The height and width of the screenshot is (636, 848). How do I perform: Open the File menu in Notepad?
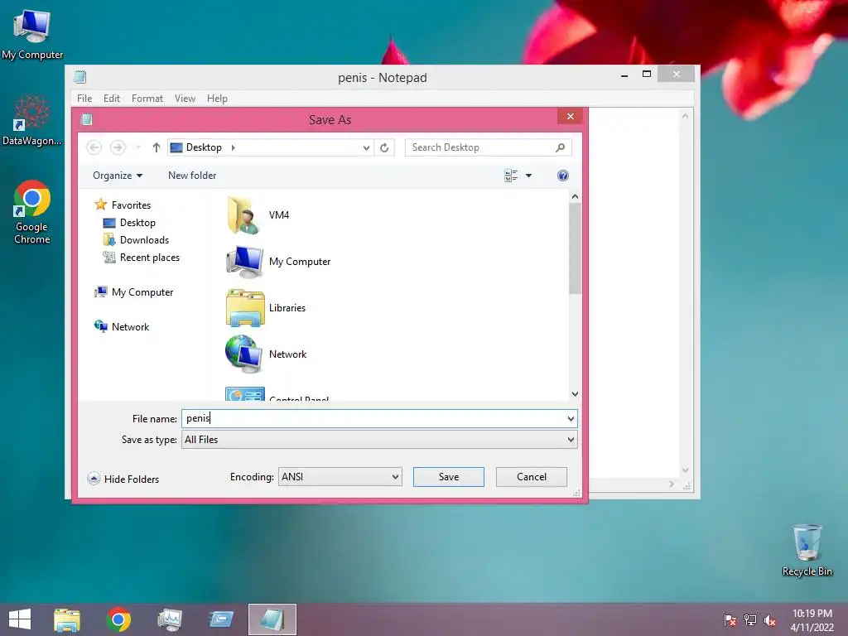pyautogui.click(x=84, y=99)
